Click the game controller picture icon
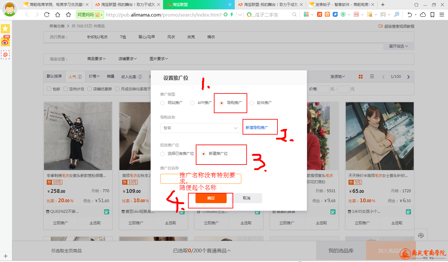This screenshot has width=448, height=262. [383, 14]
